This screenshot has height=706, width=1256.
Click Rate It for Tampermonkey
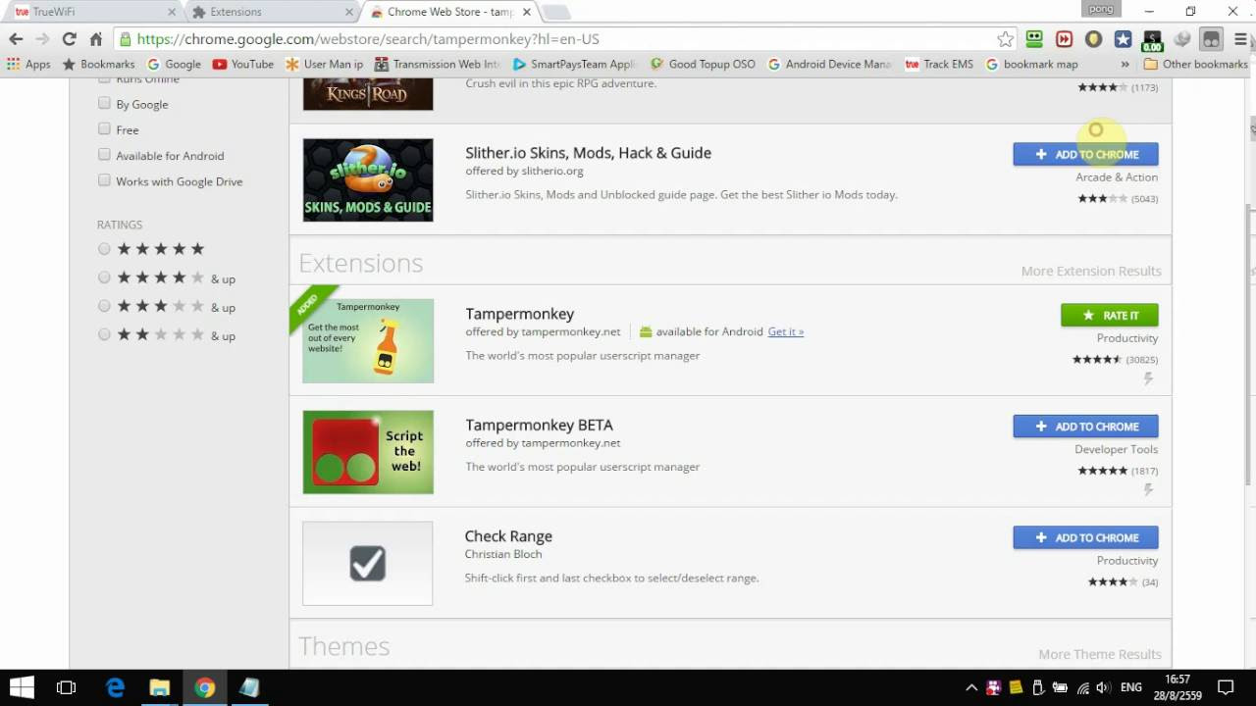(1109, 315)
